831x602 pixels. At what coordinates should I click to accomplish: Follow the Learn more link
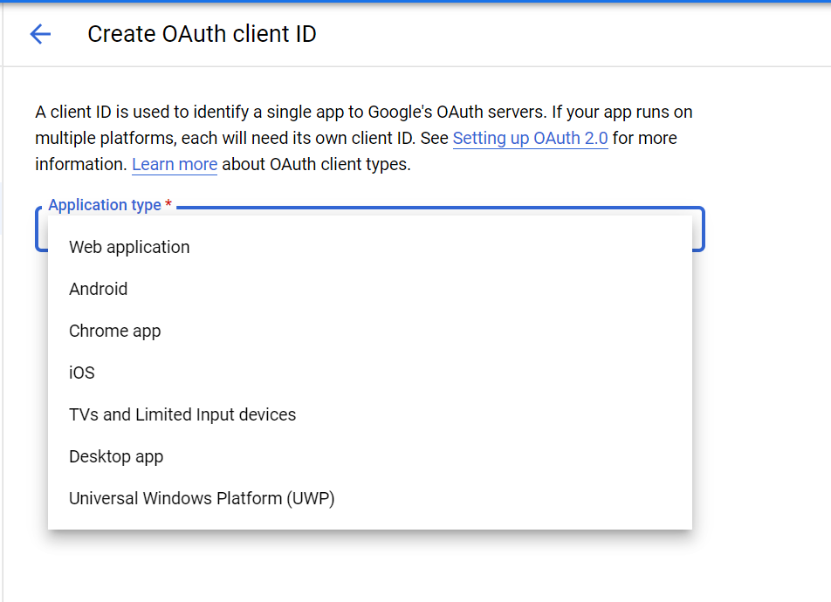175,164
